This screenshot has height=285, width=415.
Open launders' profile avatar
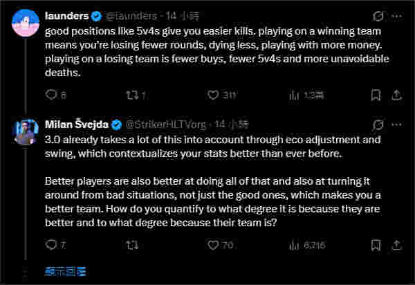(24, 23)
